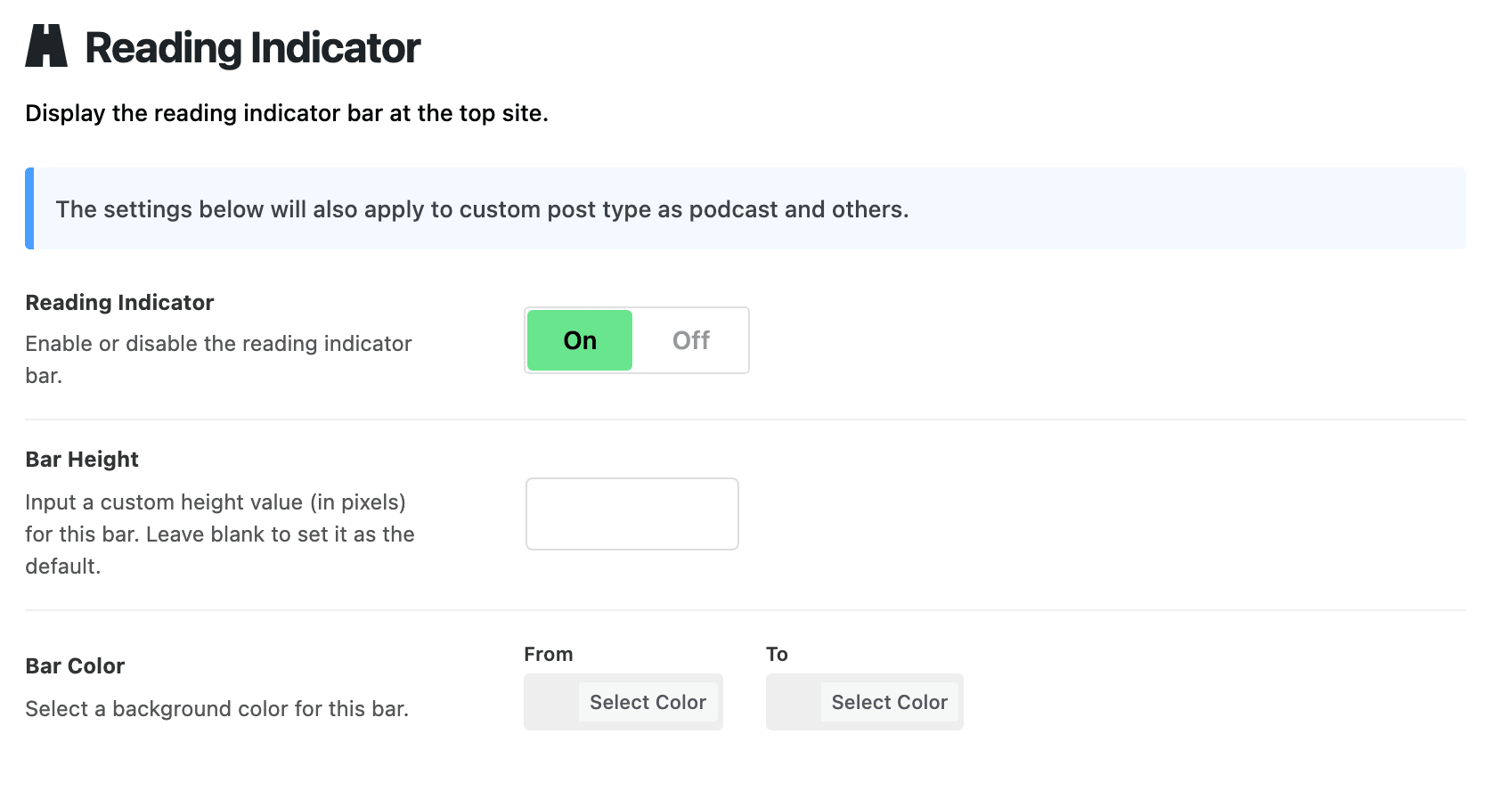This screenshot has height=791, width=1491.
Task: Click the 'To' color label
Action: pos(777,654)
